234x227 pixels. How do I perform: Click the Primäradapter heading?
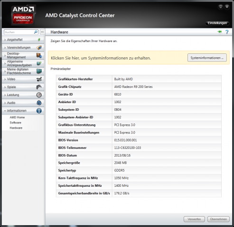(x=61, y=69)
